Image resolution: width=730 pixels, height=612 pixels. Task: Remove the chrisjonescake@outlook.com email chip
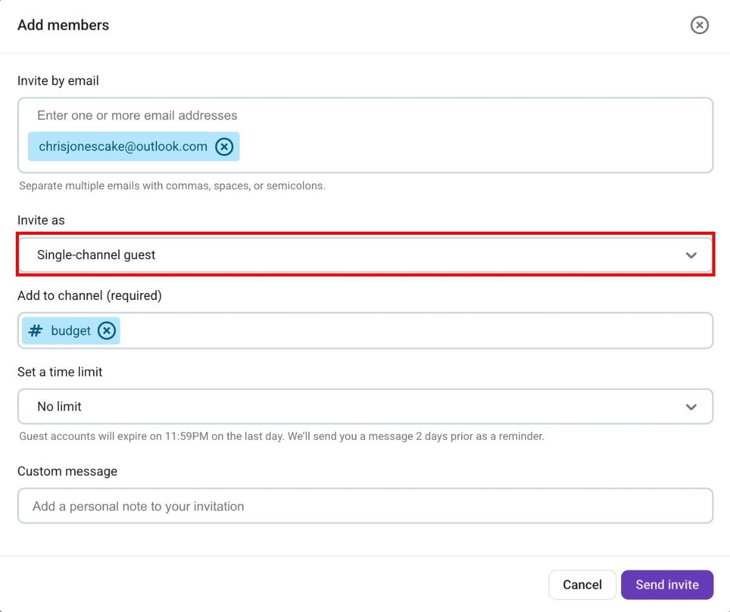point(224,147)
